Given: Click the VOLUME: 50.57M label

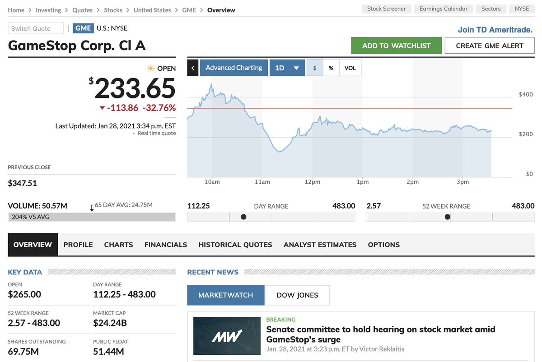Looking at the screenshot, I should (37, 206).
